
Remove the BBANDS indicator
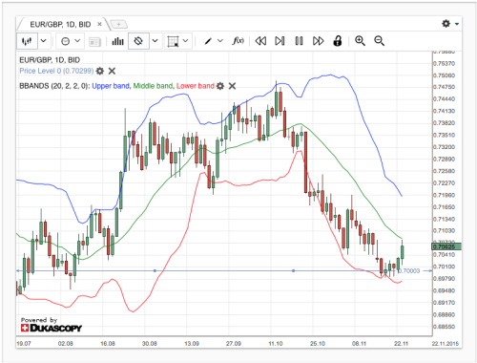coord(232,86)
